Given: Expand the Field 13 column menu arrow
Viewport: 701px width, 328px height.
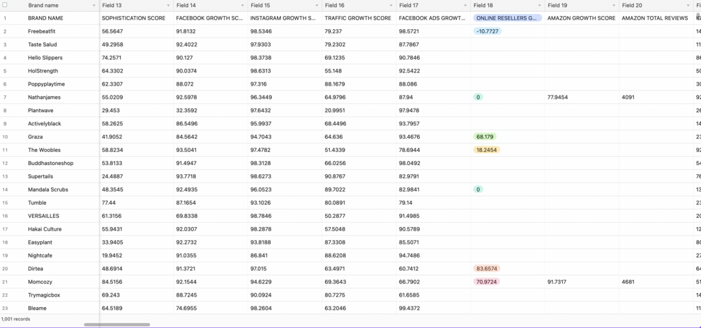Looking at the screenshot, I should point(168,6).
